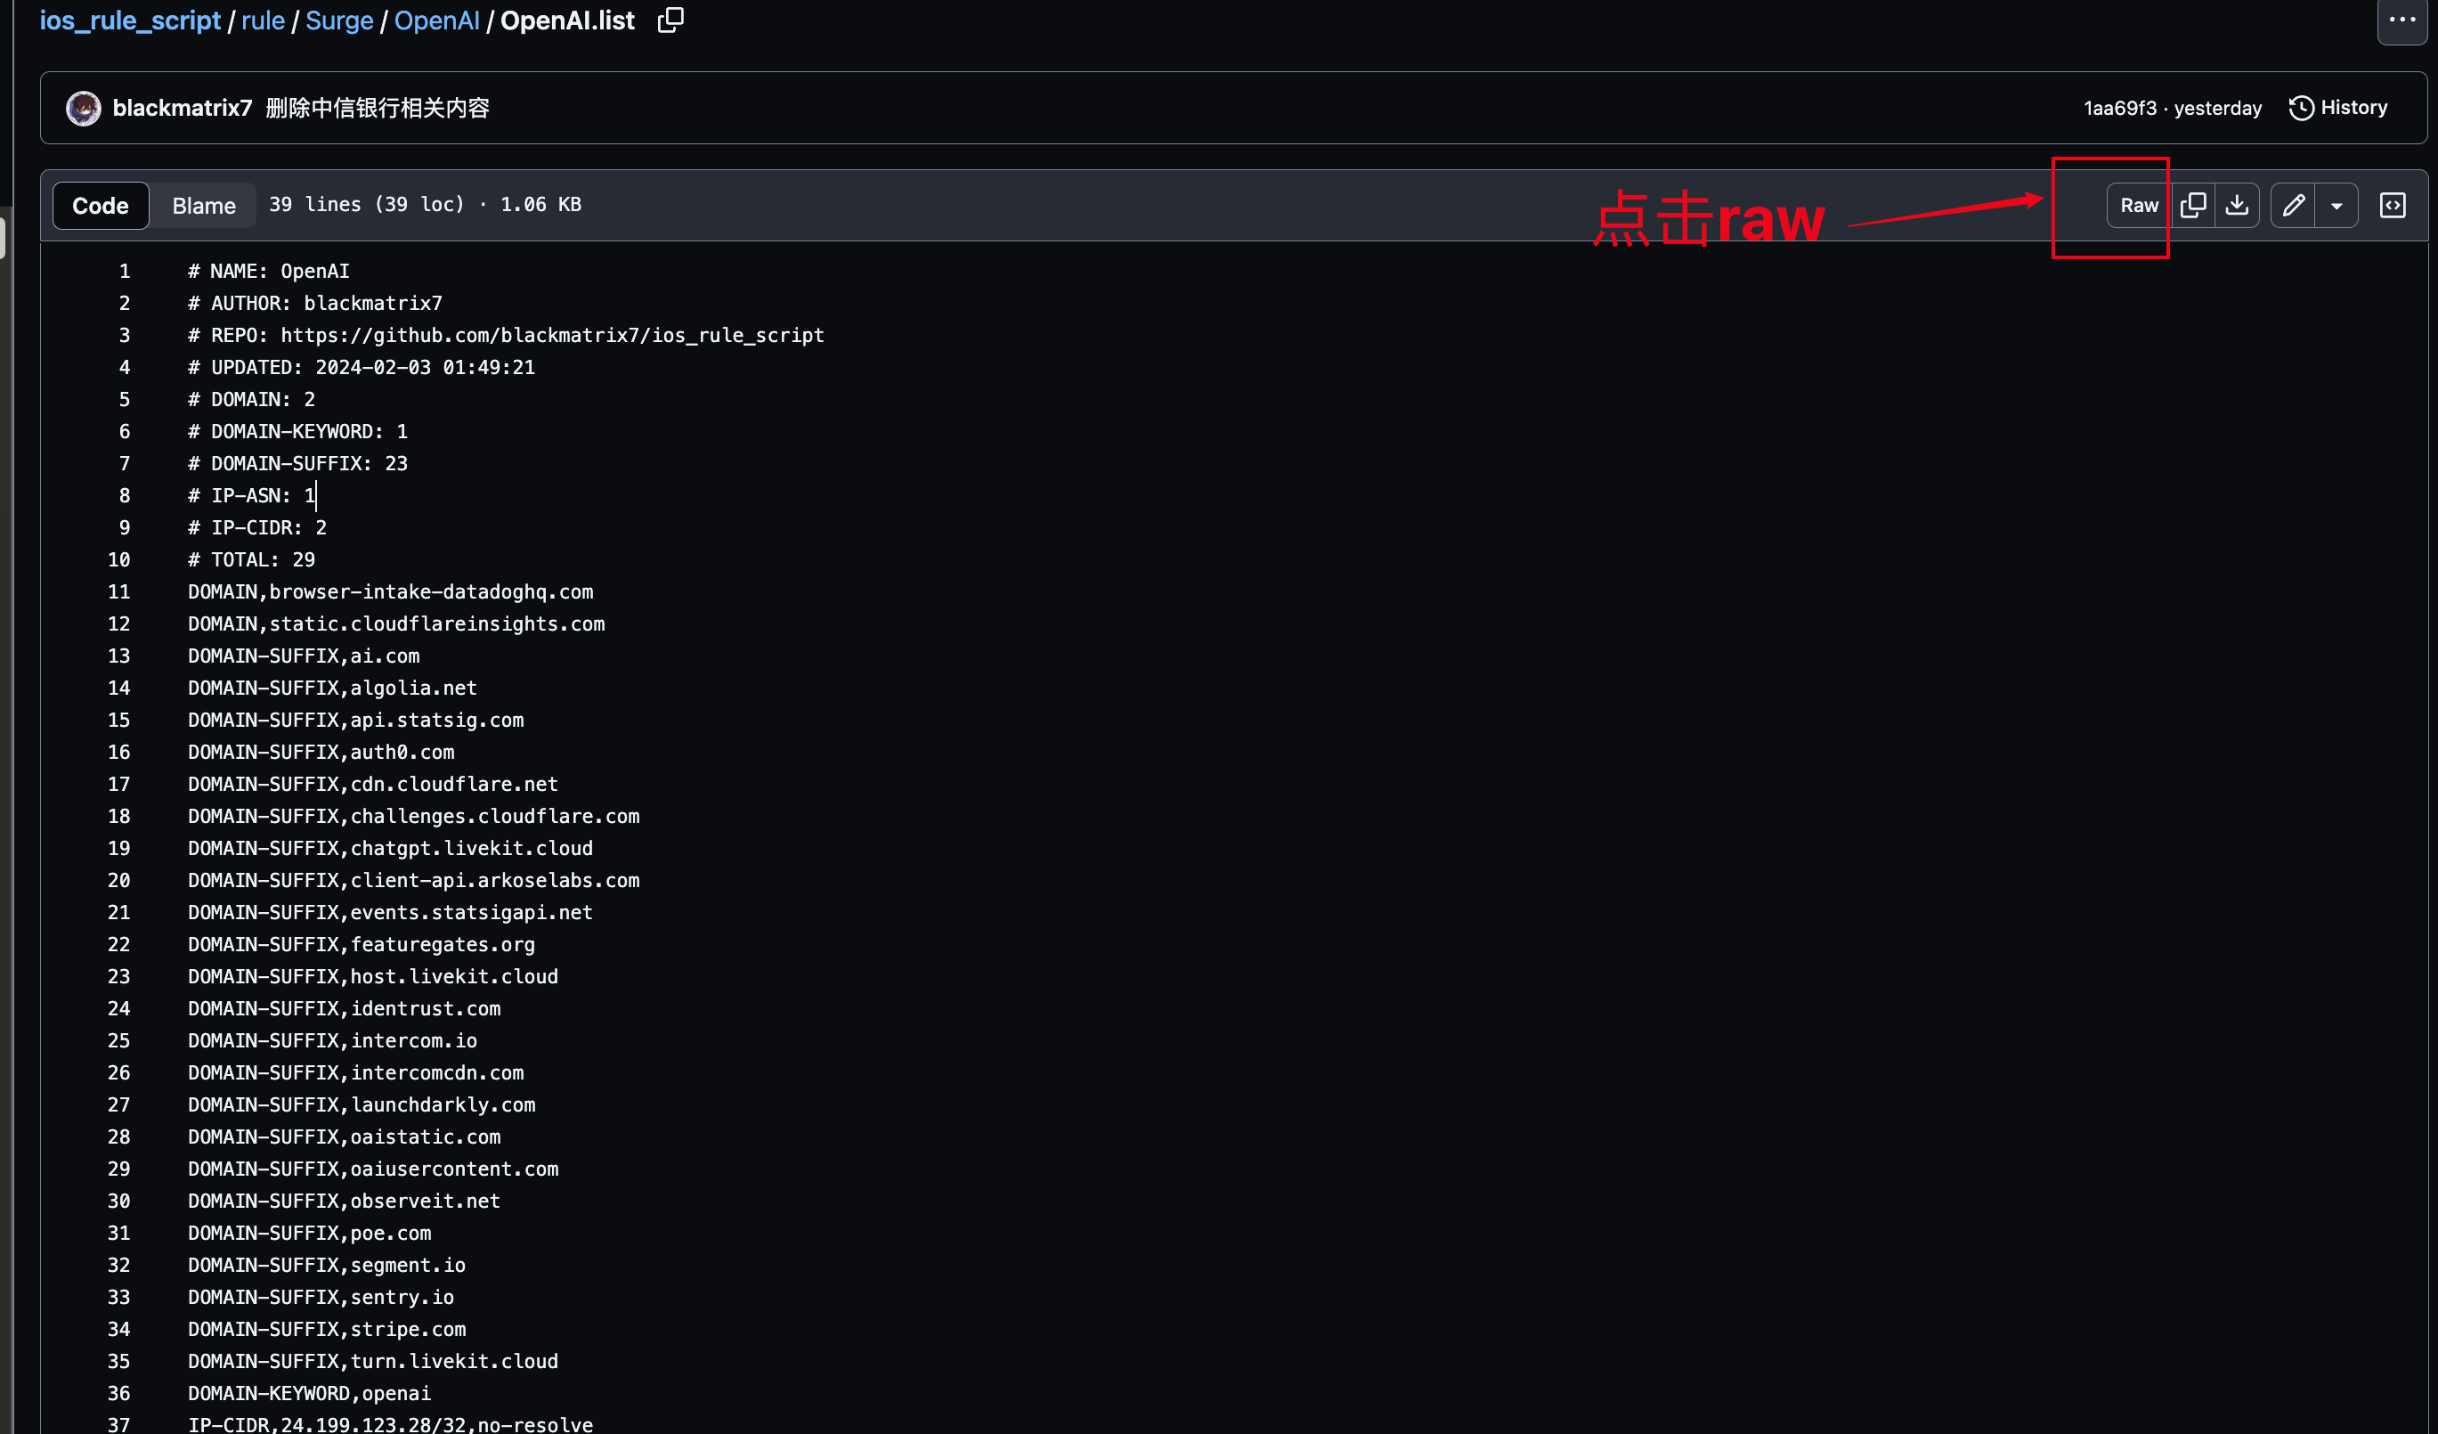Image resolution: width=2438 pixels, height=1434 pixels.
Task: Copy the file path icon next to OpenAI.list
Action: (x=670, y=20)
